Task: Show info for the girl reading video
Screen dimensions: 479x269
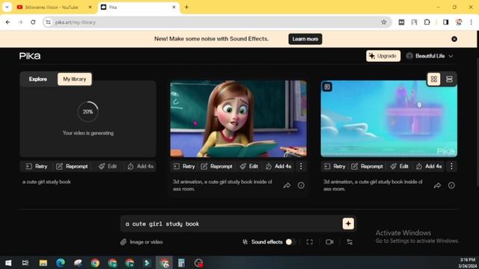Action: (x=301, y=185)
